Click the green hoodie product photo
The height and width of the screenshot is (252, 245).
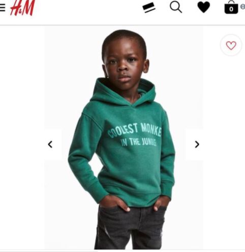pyautogui.click(x=124, y=138)
